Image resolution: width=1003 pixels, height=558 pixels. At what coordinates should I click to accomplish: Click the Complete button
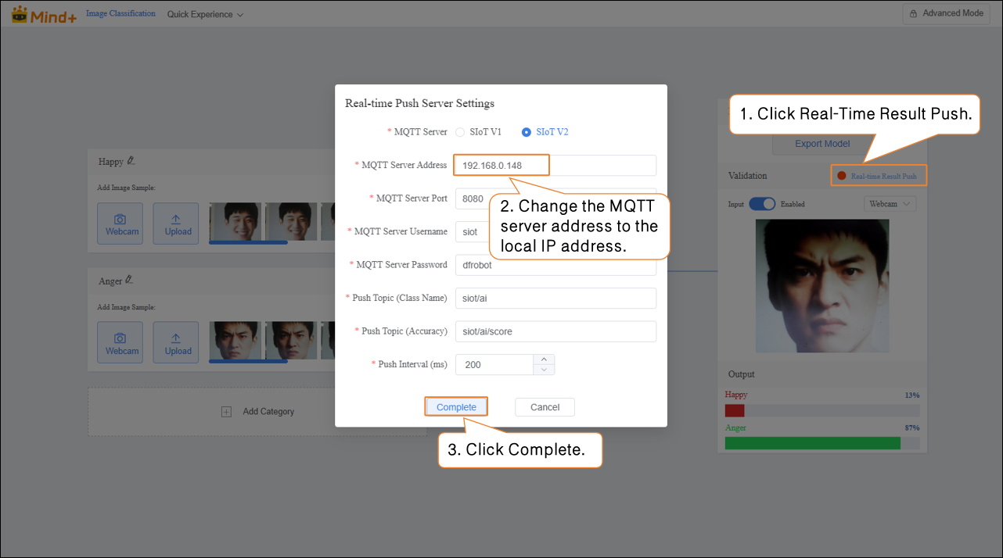coord(456,407)
